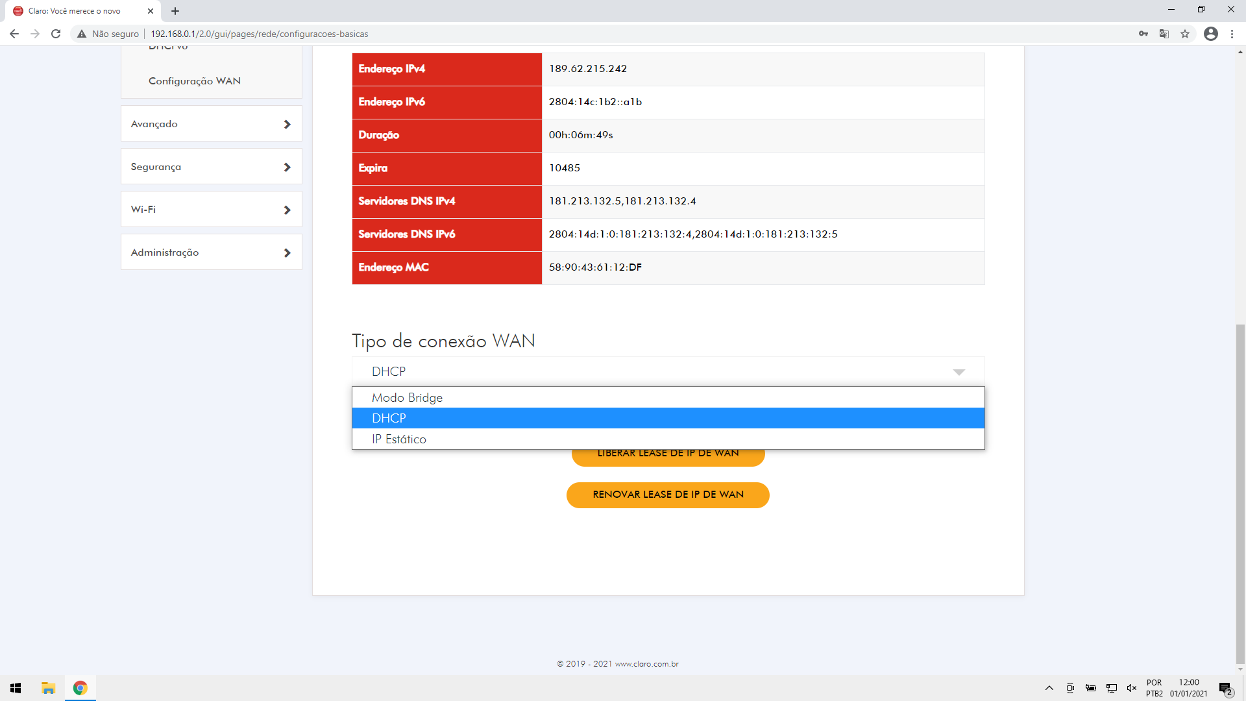This screenshot has height=701, width=1246.
Task: Click the address bar URL
Action: pos(260,34)
